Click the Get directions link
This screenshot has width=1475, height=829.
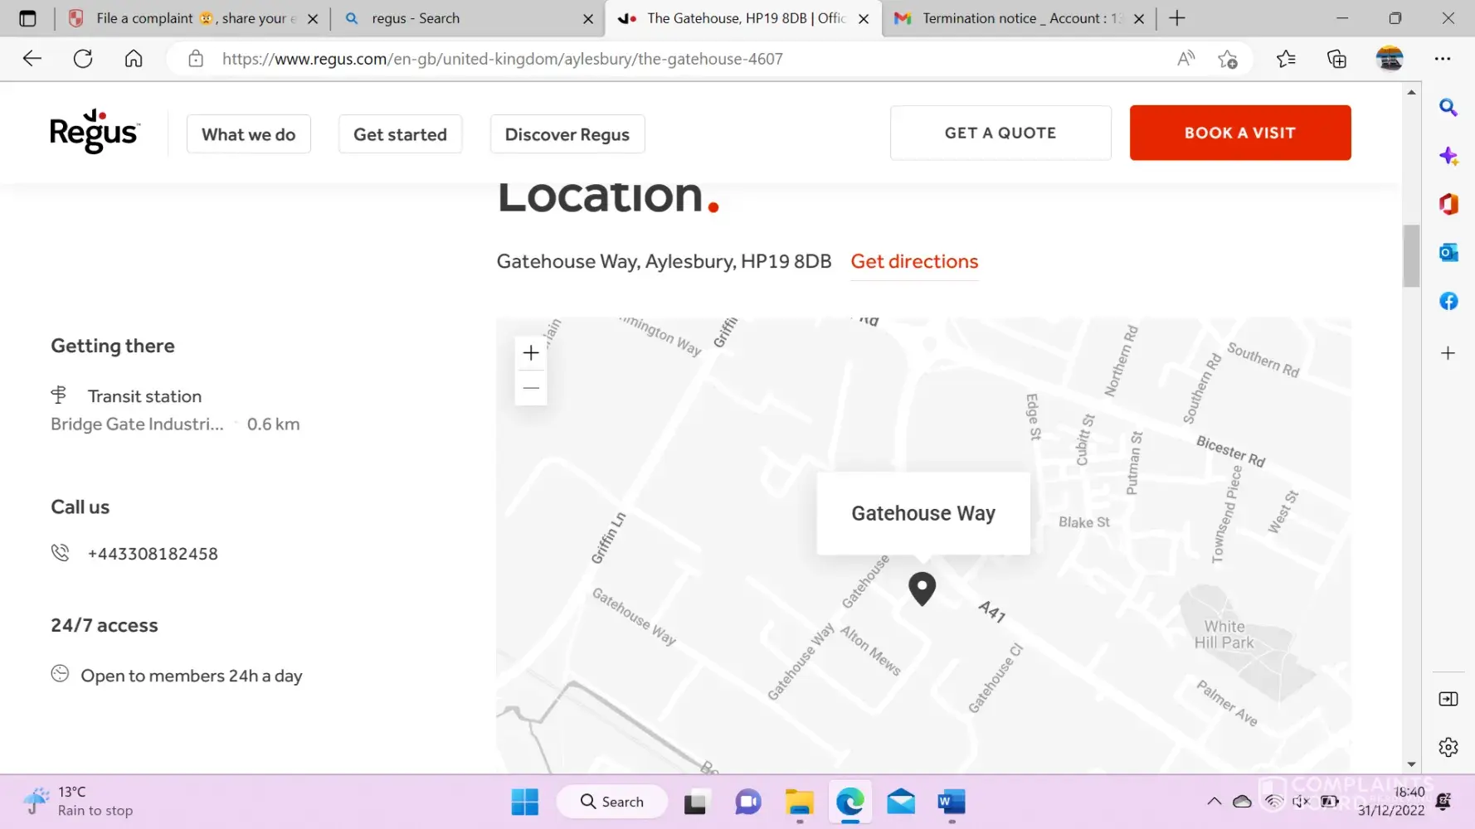pyautogui.click(x=914, y=262)
